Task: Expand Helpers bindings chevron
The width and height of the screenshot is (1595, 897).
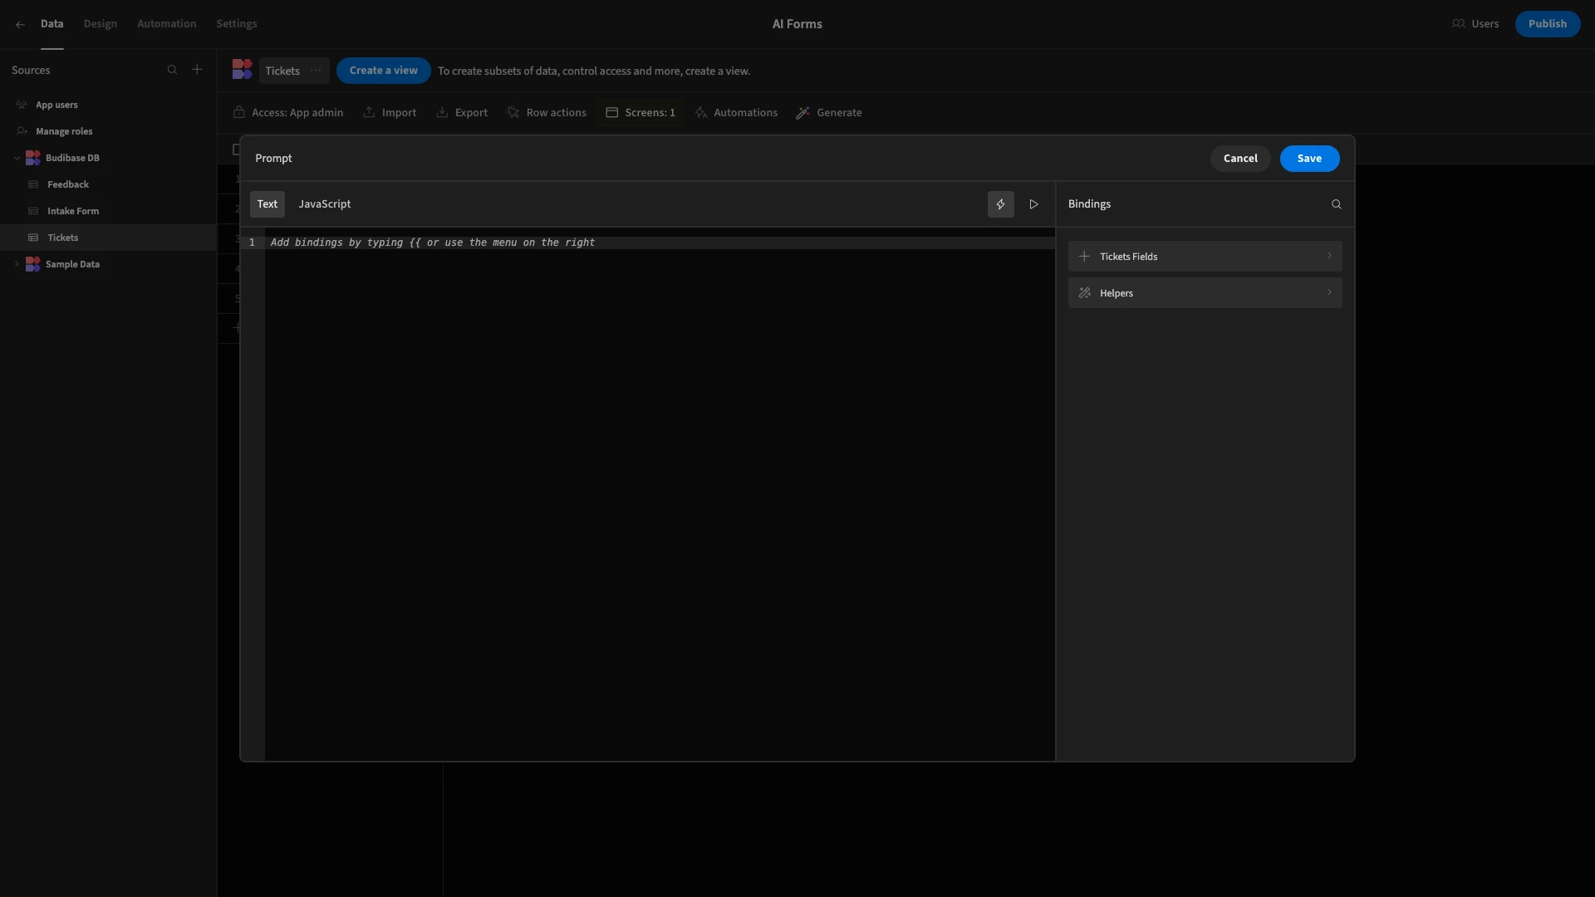Action: click(1329, 292)
